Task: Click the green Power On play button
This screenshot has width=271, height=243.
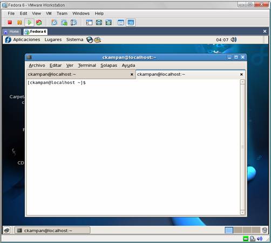Action: tap(29, 23)
